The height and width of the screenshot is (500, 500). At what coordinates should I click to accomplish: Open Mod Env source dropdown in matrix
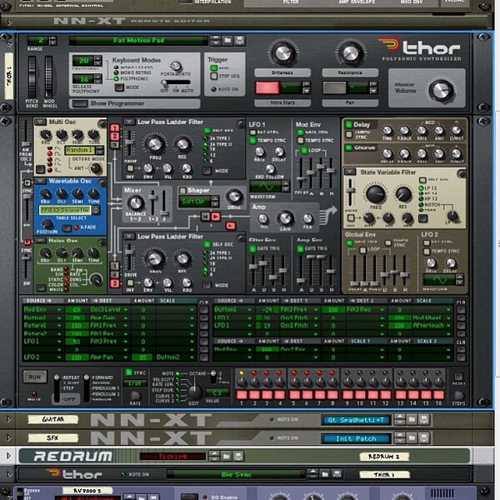[59, 310]
